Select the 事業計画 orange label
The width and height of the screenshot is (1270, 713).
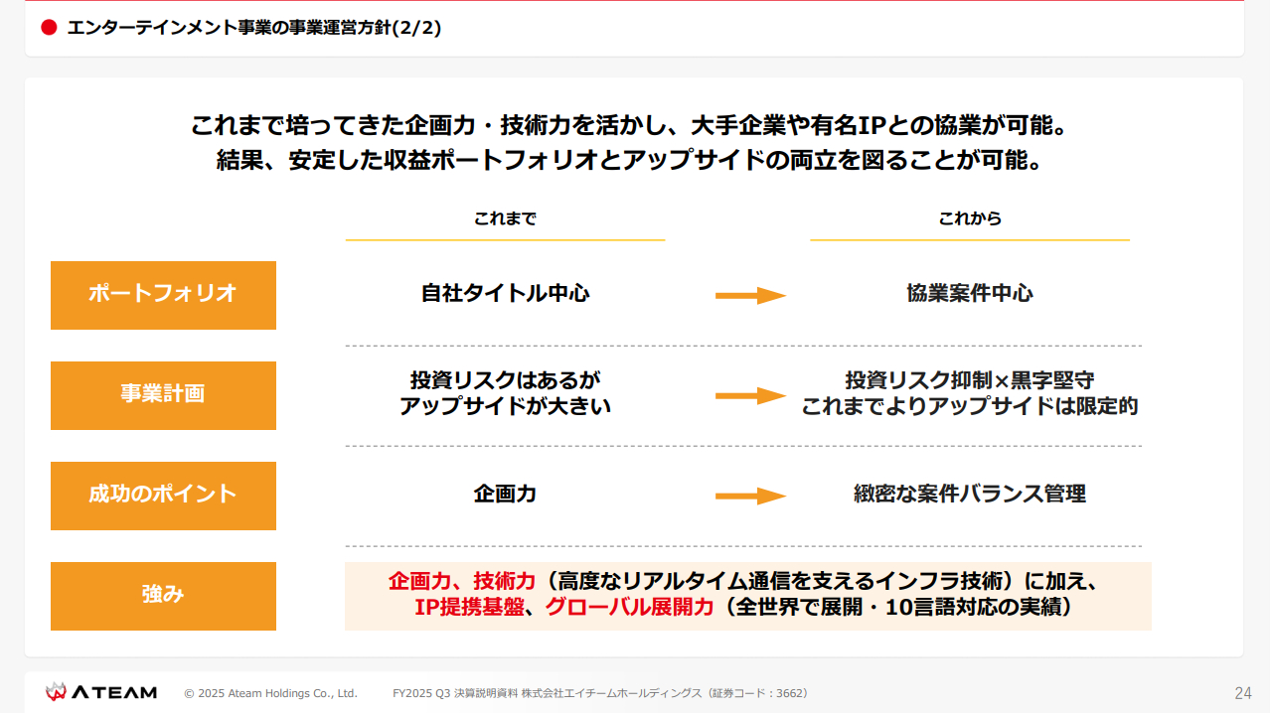(x=163, y=395)
